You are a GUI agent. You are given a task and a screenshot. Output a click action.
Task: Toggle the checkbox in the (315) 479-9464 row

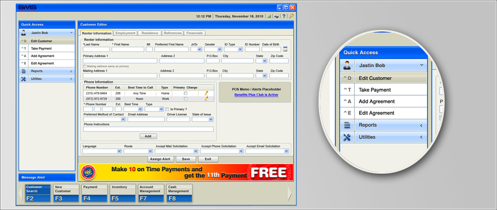[x=185, y=93]
